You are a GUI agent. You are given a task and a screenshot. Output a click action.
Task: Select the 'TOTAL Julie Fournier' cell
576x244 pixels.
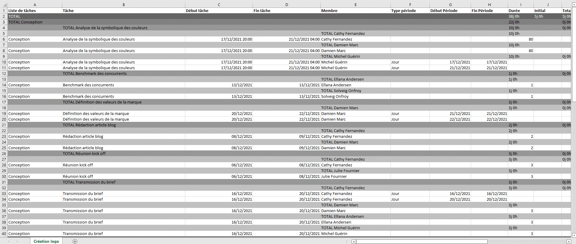(x=356, y=171)
